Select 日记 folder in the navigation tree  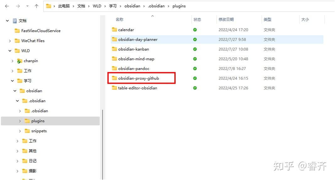point(33,161)
